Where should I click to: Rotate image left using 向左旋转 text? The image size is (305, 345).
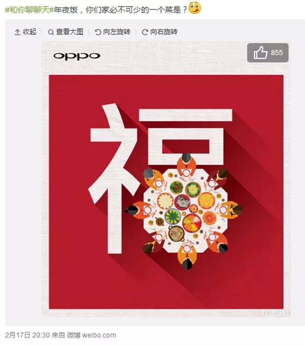[x=116, y=32]
